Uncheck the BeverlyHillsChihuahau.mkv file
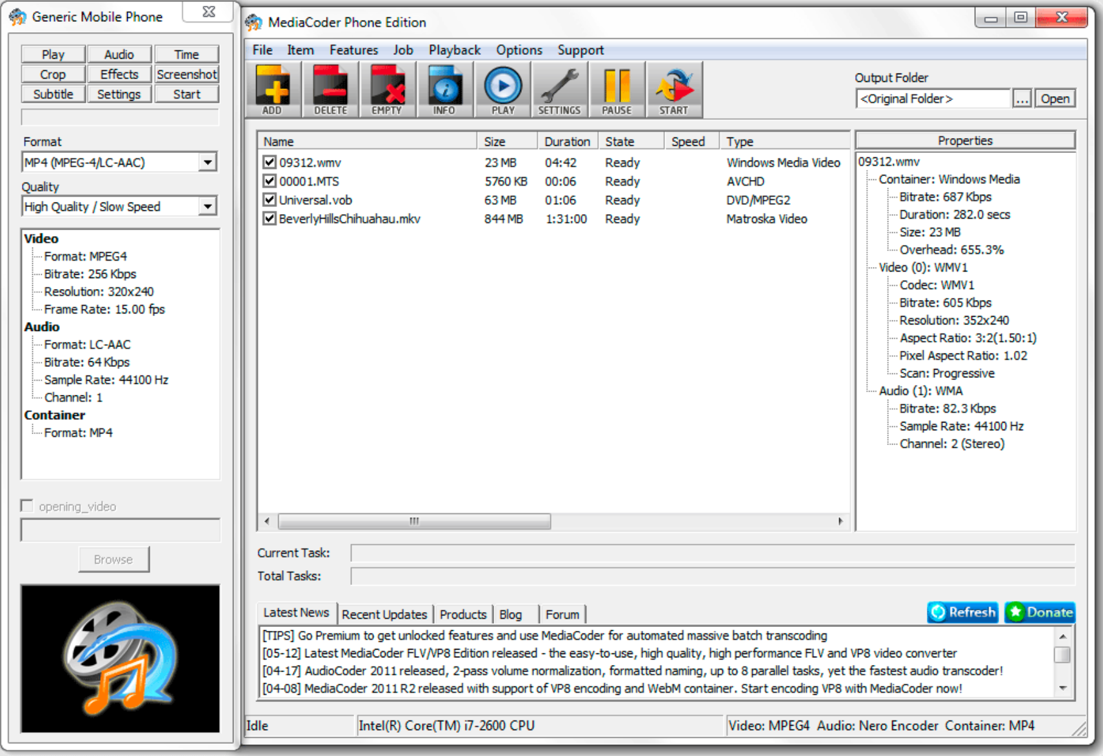Screen dimensions: 1103x756 point(268,219)
